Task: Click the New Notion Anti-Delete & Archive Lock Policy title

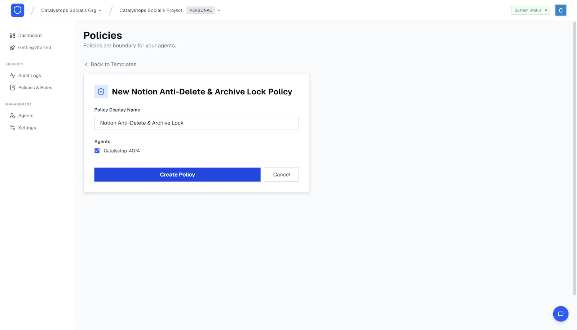Action: (x=202, y=92)
